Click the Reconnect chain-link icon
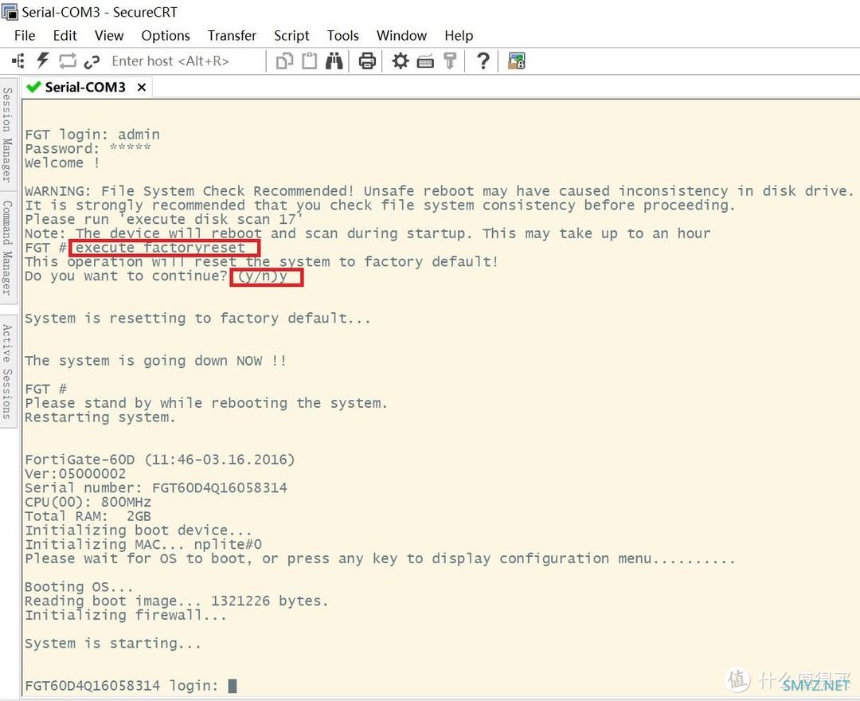Image resolution: width=860 pixels, height=701 pixels. pos(92,61)
